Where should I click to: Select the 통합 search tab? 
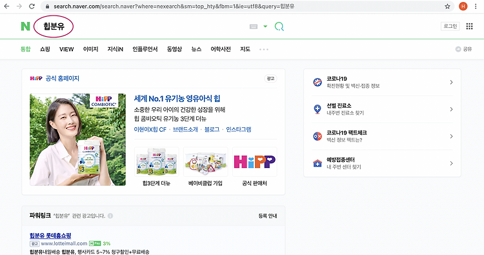pyautogui.click(x=26, y=49)
